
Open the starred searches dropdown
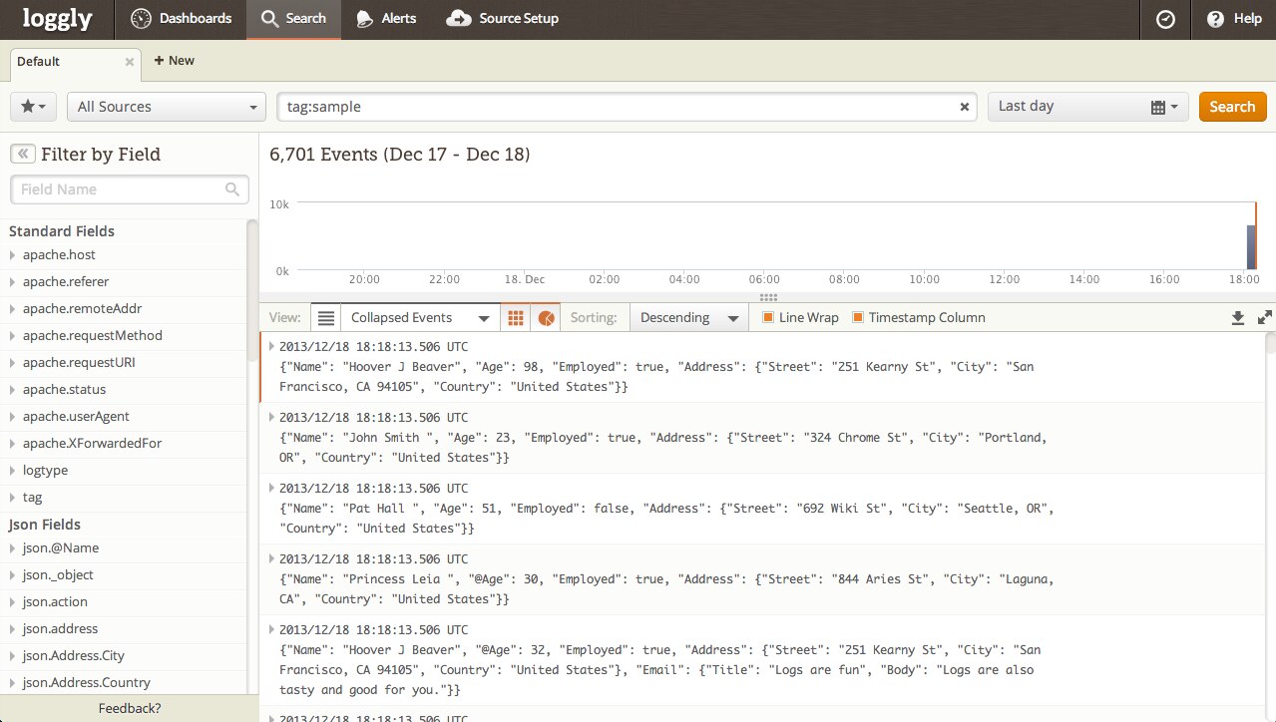pyautogui.click(x=33, y=107)
